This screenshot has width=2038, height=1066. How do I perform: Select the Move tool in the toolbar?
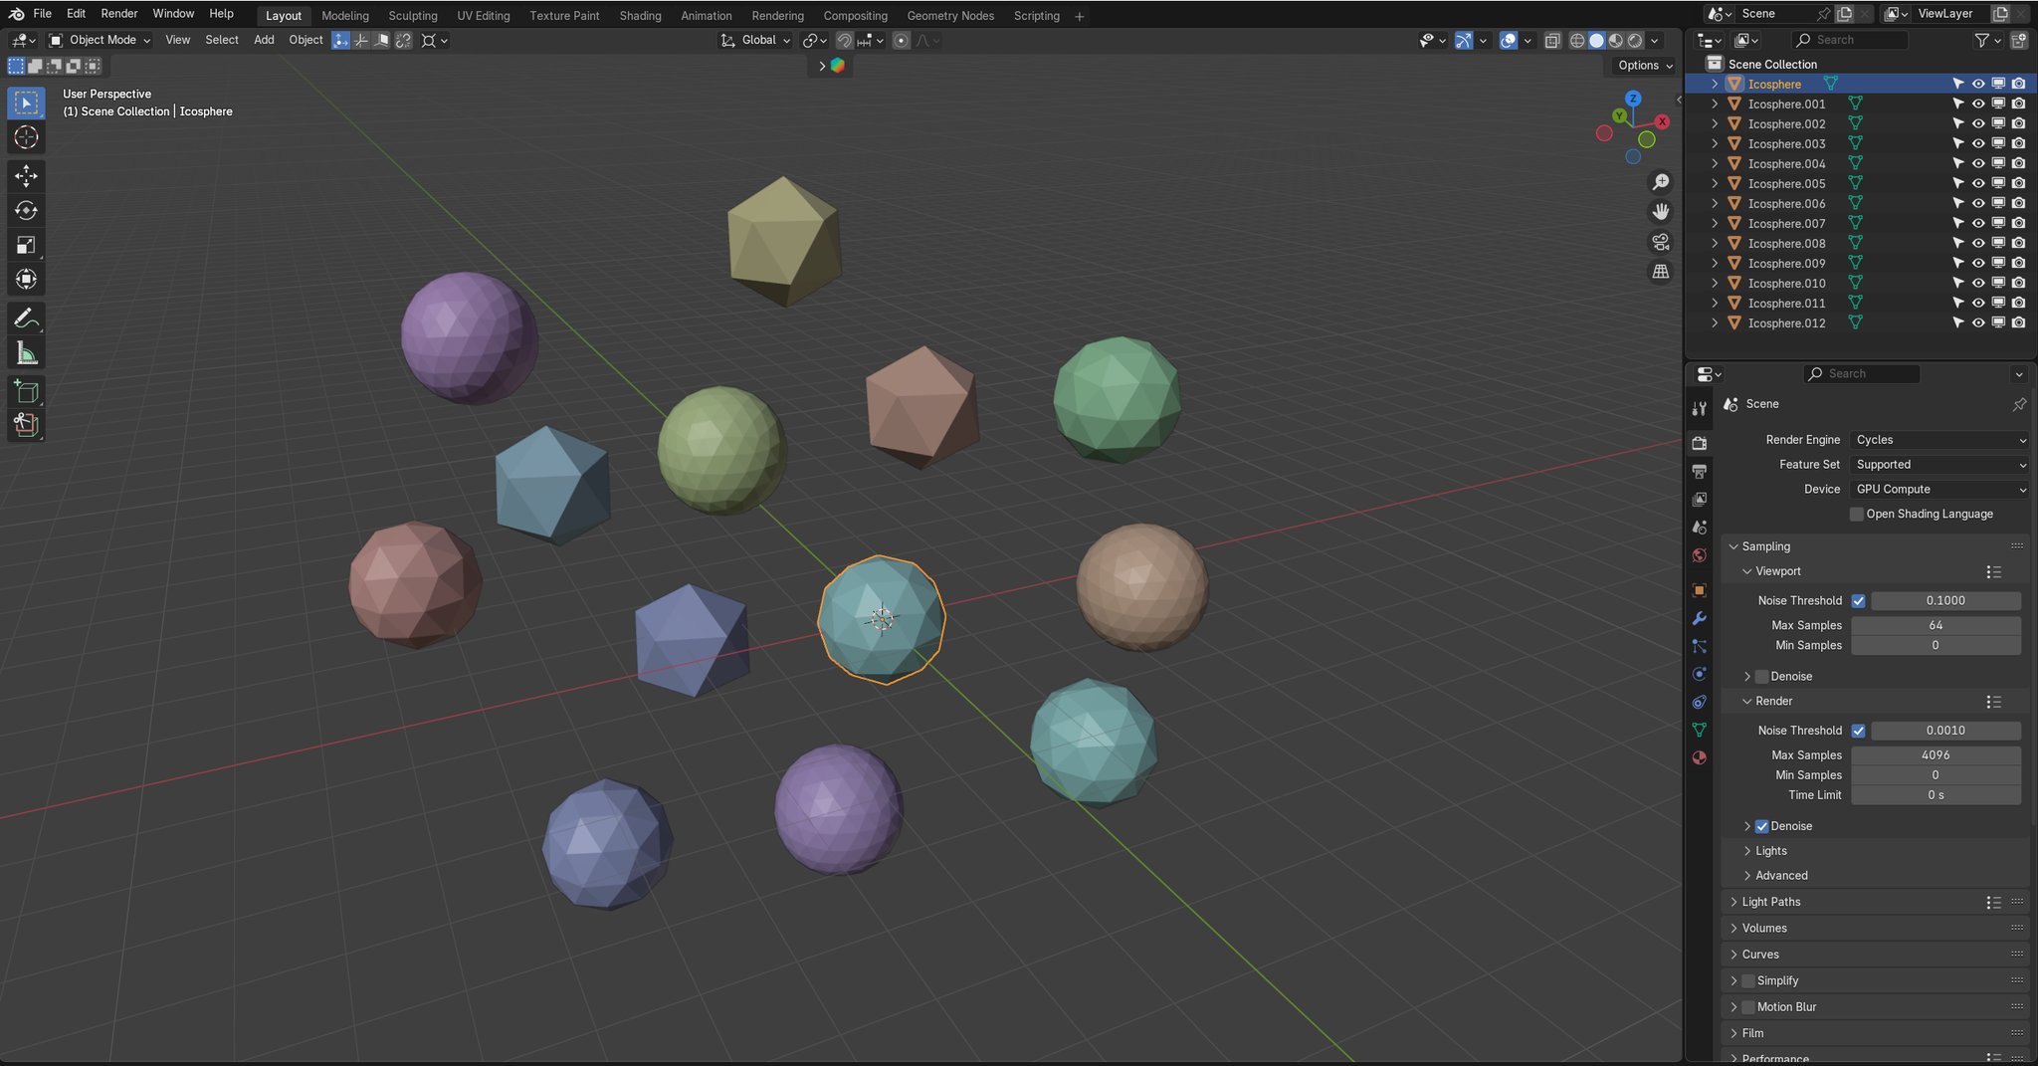click(x=26, y=176)
